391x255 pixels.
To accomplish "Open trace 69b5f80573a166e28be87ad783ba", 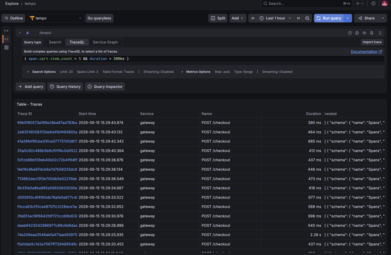I will pyautogui.click(x=47, y=123).
